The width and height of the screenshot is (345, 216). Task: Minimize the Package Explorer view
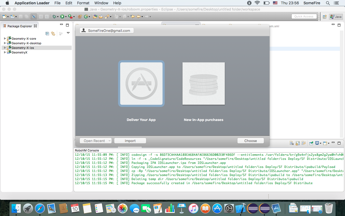61,25
